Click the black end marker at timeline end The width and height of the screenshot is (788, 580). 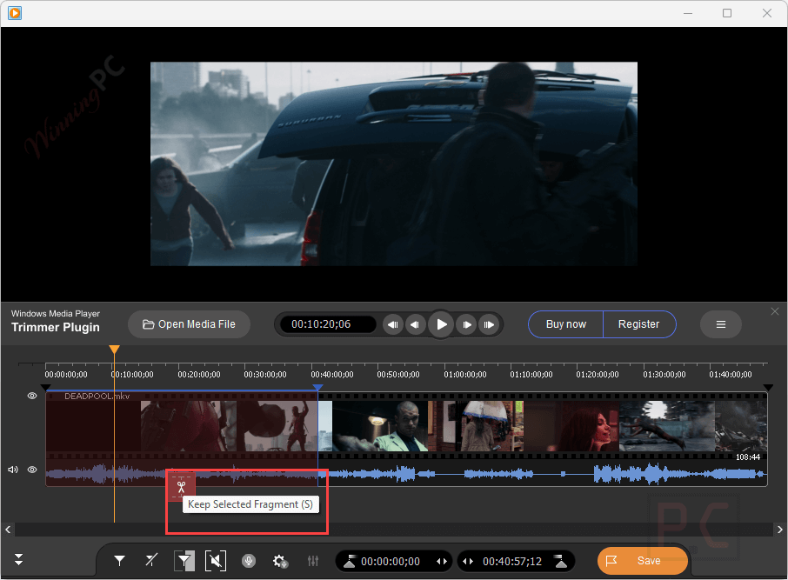(x=768, y=387)
